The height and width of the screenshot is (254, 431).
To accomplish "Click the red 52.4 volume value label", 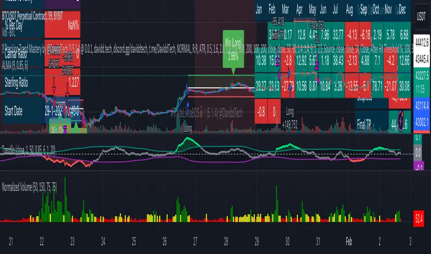I will coord(419,218).
